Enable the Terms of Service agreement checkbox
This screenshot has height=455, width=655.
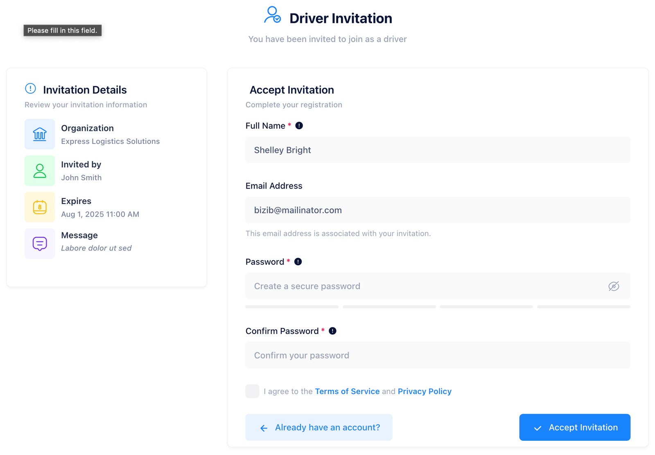[x=252, y=391]
